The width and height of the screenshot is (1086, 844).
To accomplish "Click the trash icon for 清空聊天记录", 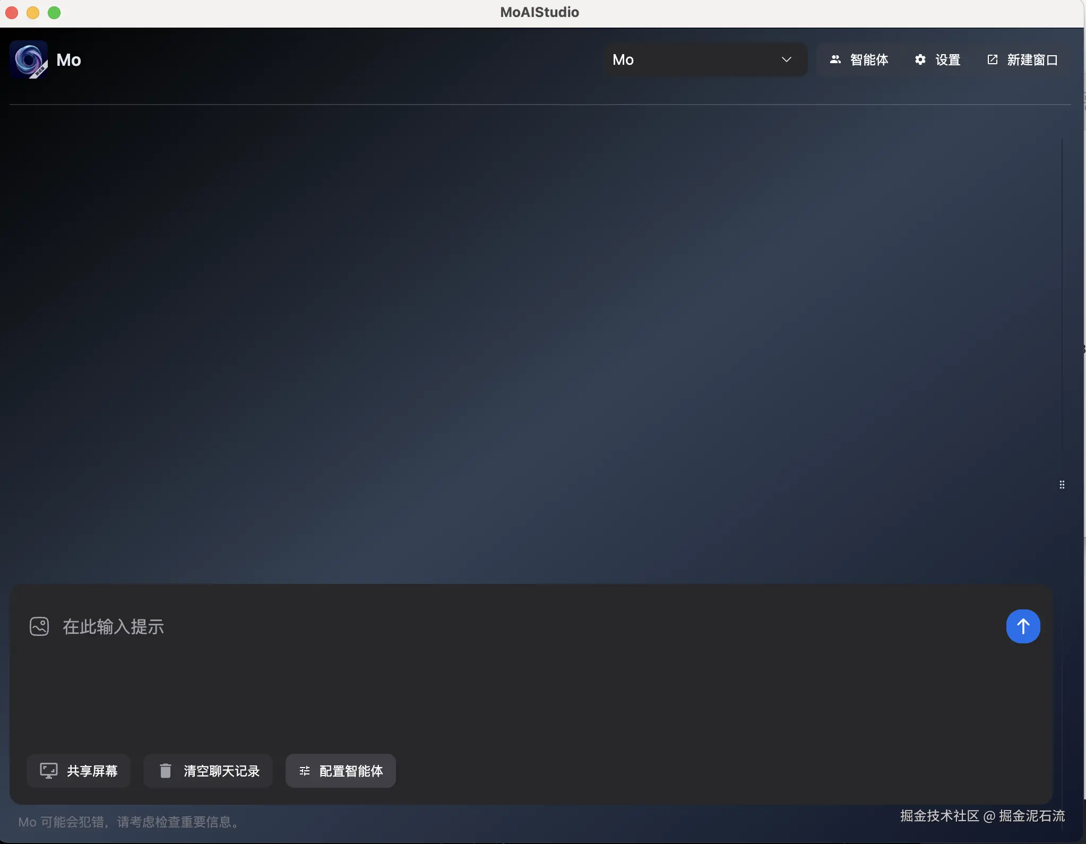I will 166,770.
